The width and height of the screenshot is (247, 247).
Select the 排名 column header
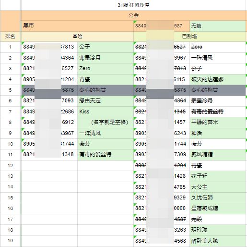point(10,37)
